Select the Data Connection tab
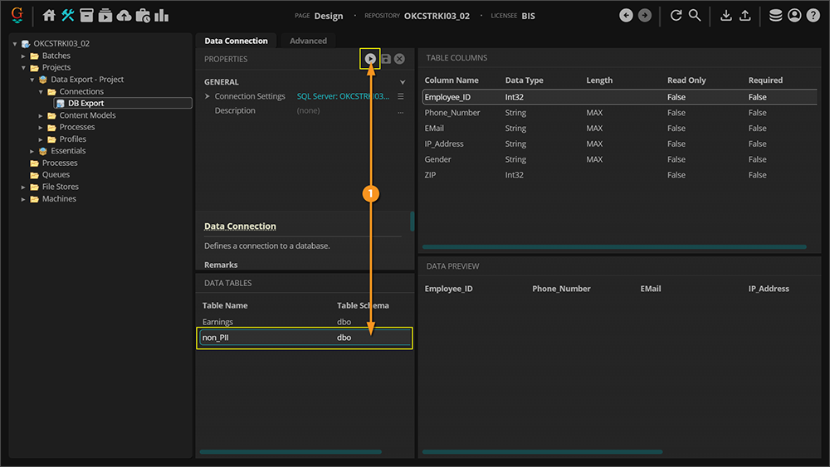This screenshot has width=830, height=467. (236, 41)
